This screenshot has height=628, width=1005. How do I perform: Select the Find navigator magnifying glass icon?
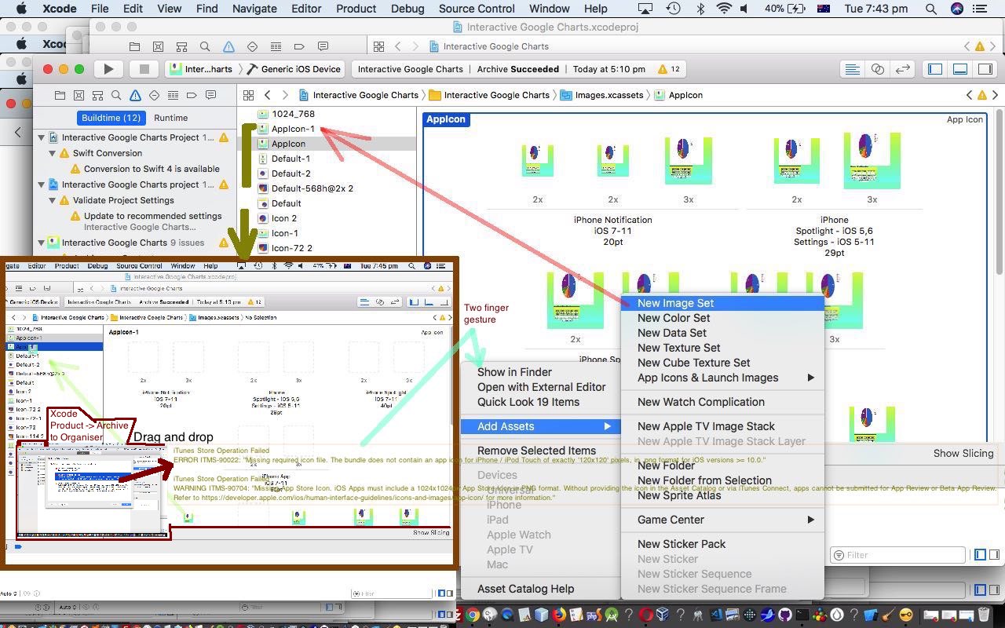(116, 94)
